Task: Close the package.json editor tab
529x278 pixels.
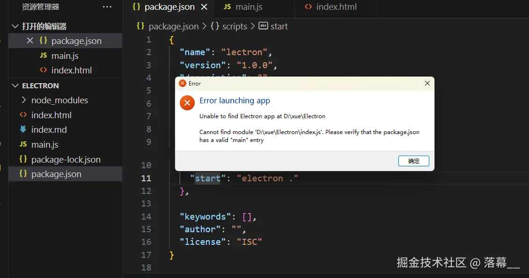Action: coord(204,7)
